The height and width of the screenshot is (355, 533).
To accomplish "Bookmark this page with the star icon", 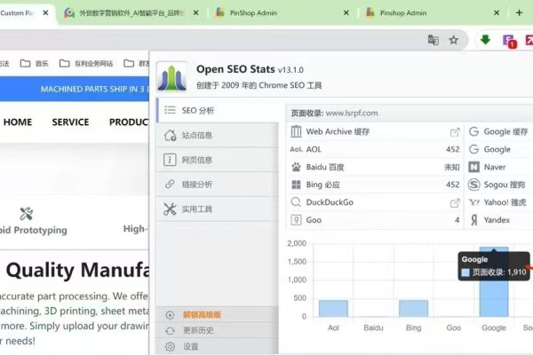I will (453, 40).
